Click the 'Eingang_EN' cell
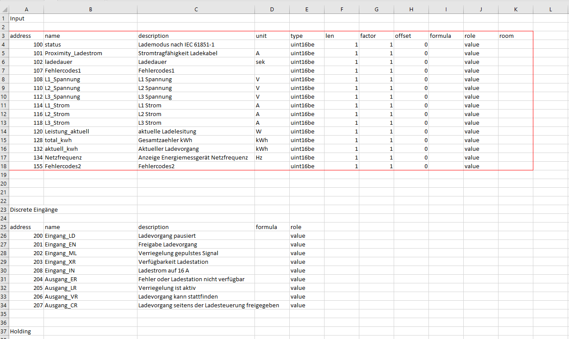 [90, 244]
